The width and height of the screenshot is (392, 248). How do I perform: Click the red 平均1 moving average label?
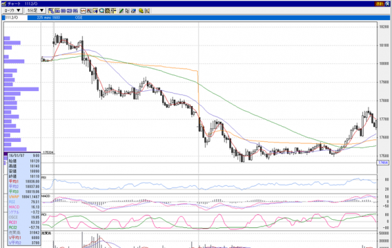tap(13, 181)
